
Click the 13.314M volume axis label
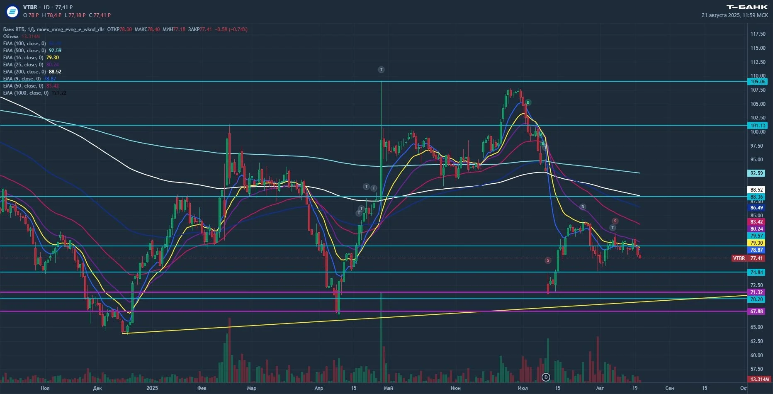tap(759, 379)
